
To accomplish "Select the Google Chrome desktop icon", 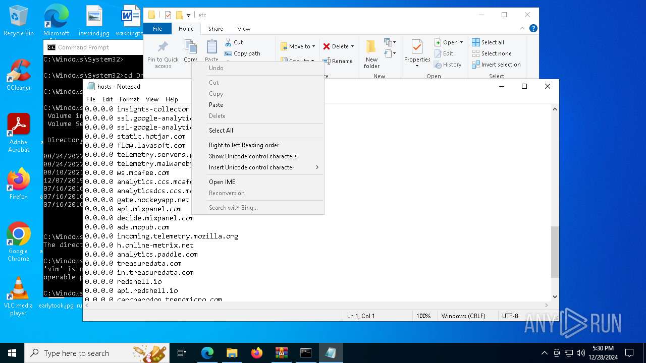I will pos(19,241).
